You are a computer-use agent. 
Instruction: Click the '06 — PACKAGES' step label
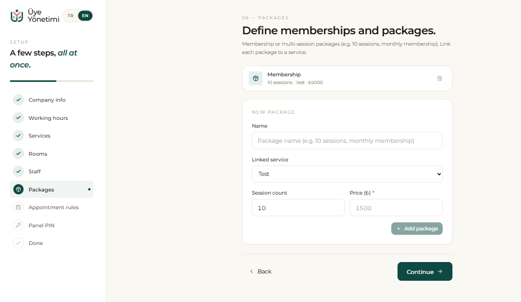(x=265, y=18)
